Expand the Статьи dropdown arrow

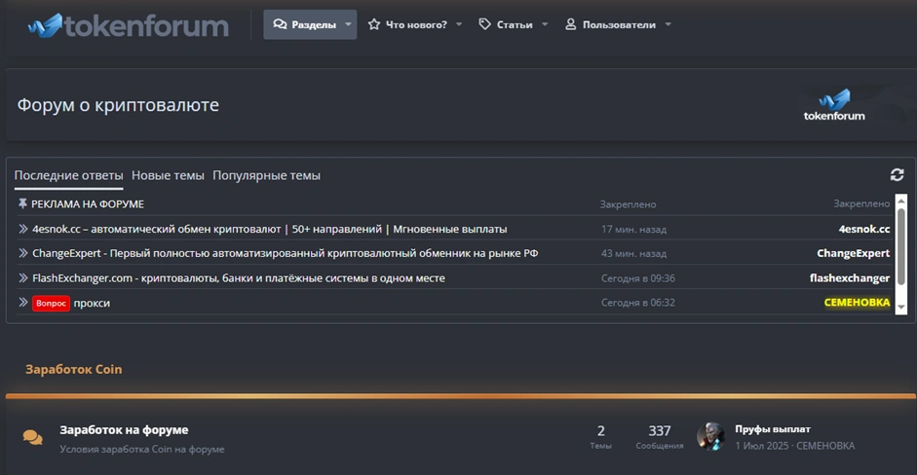pos(545,25)
